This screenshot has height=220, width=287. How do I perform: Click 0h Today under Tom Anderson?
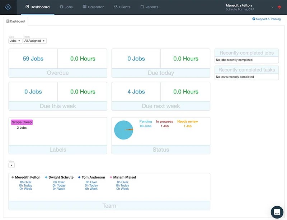pyautogui.click(x=91, y=185)
